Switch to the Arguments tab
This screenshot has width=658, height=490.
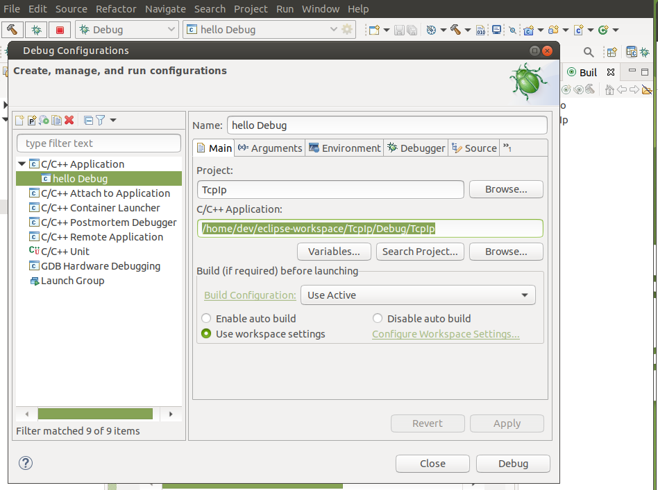pos(270,148)
